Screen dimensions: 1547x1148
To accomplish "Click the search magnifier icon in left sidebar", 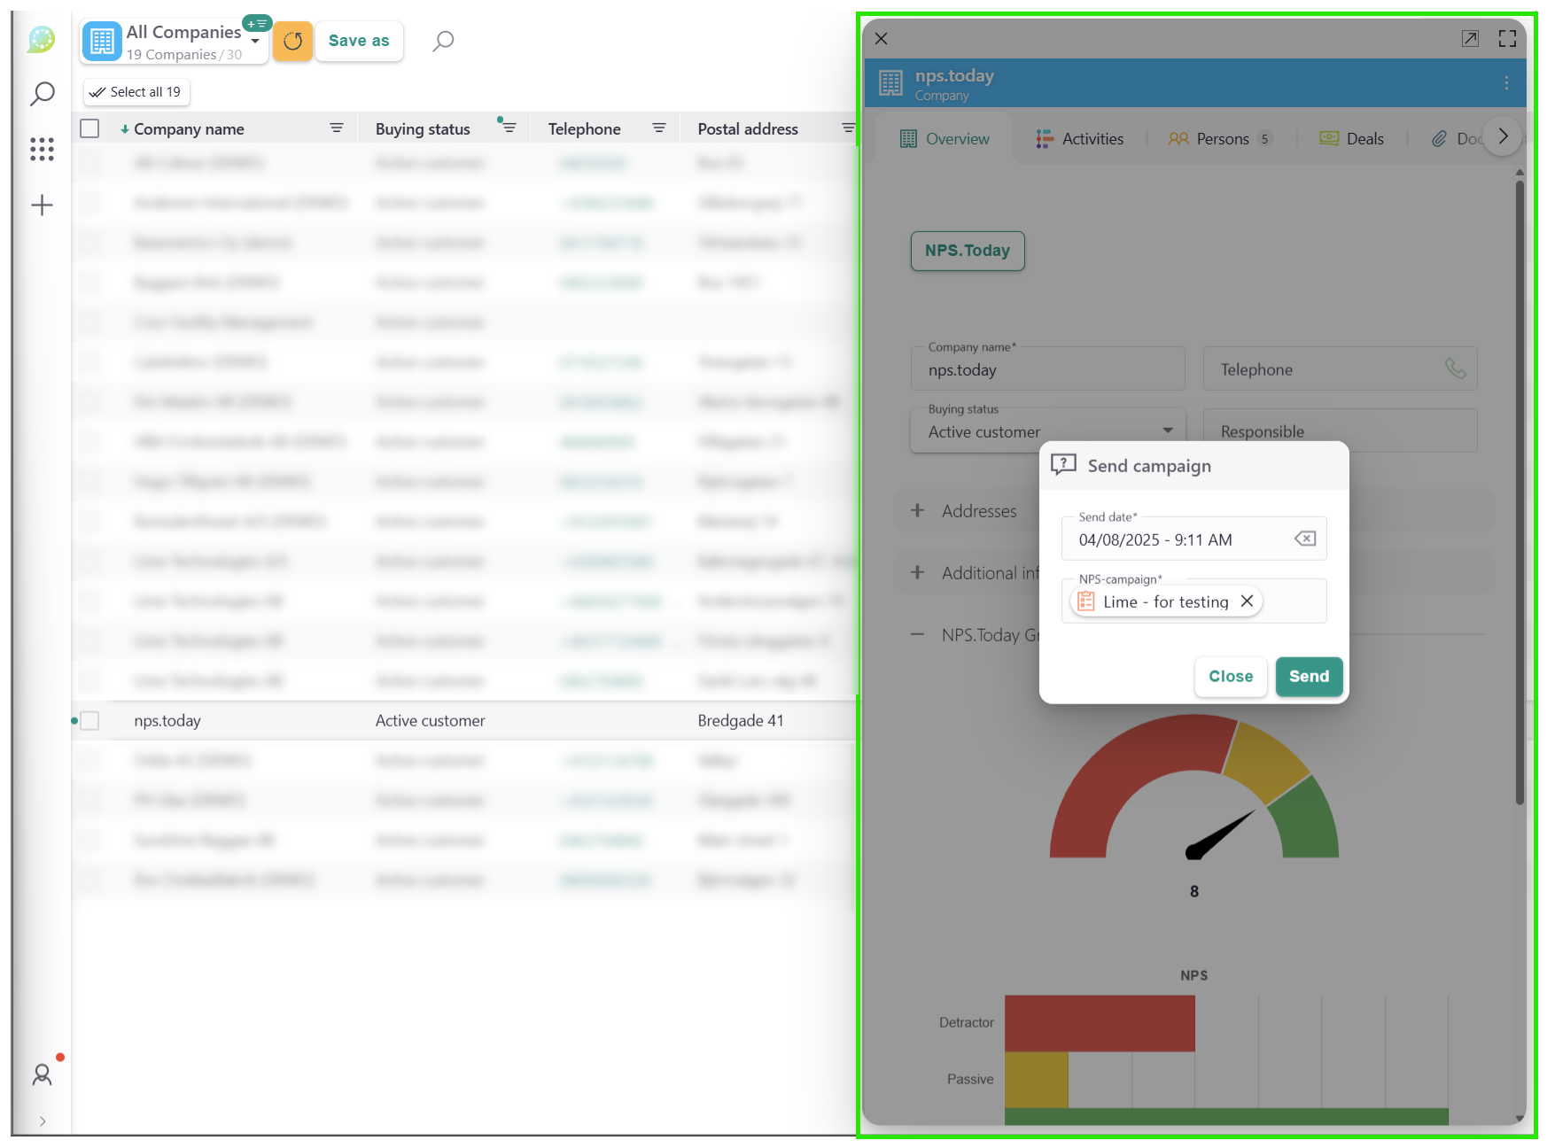I will pyautogui.click(x=42, y=94).
